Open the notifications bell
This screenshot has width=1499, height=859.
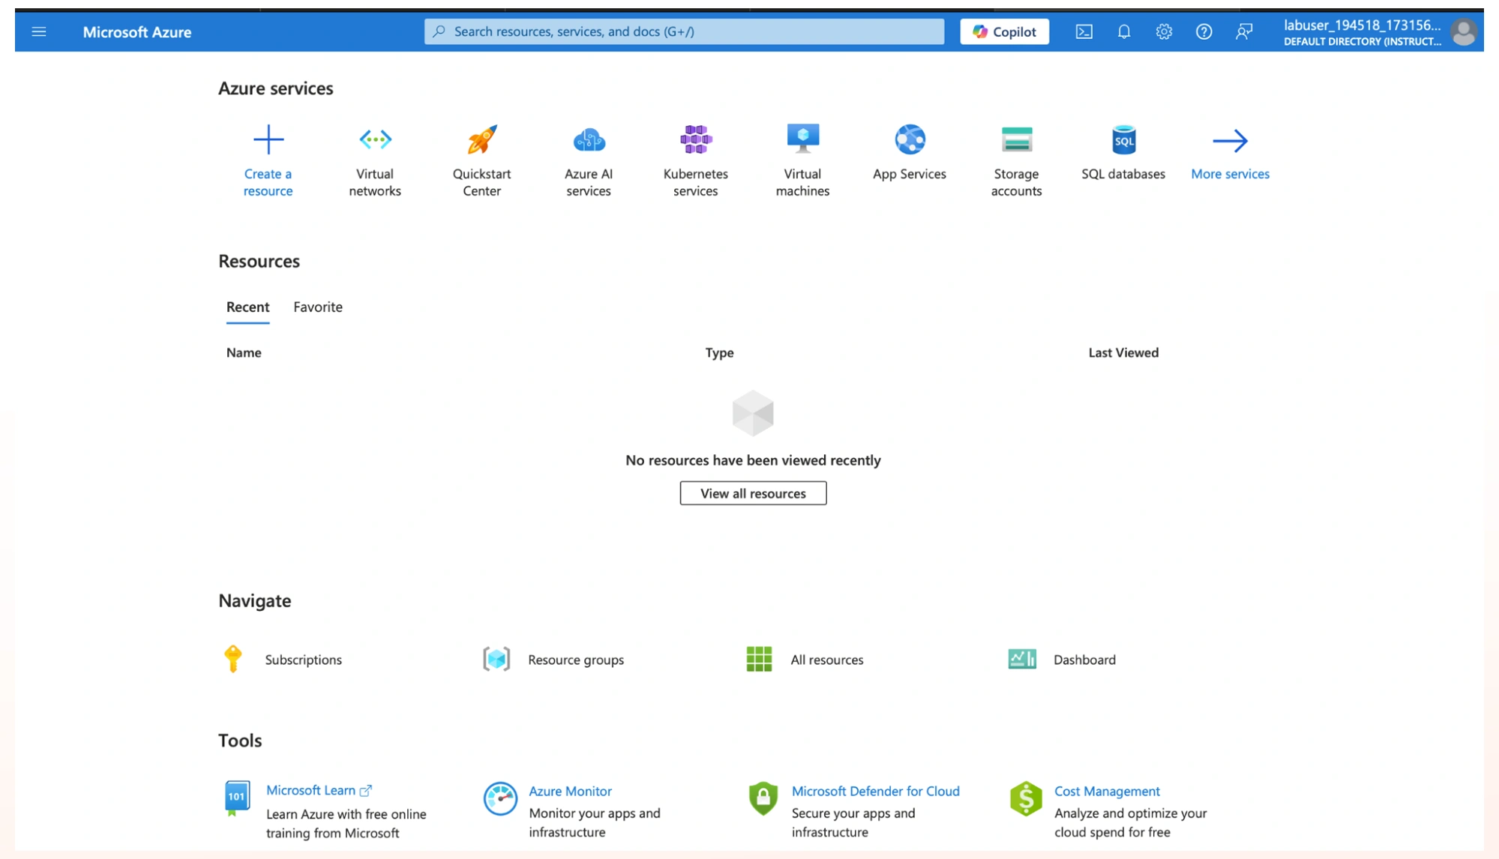pos(1123,31)
